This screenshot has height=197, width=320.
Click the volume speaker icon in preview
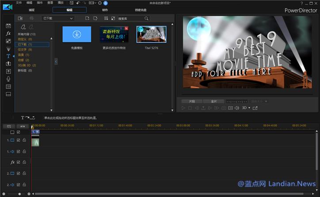click(236, 108)
